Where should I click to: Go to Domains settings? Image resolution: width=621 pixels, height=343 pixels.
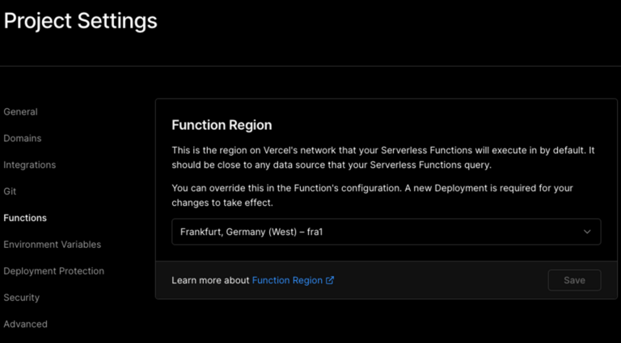23,138
